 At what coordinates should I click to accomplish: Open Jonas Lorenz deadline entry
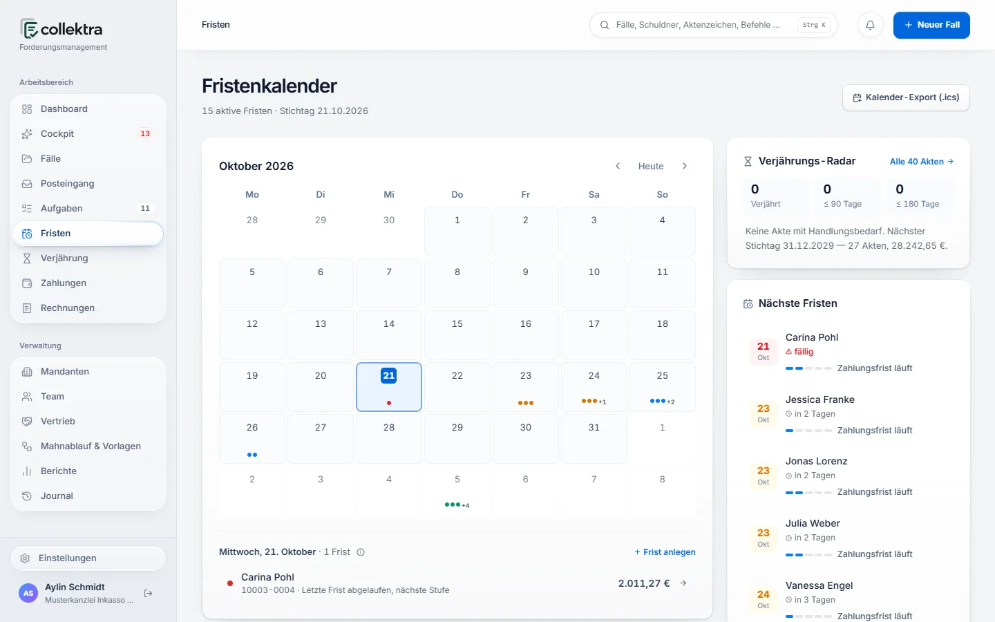849,476
